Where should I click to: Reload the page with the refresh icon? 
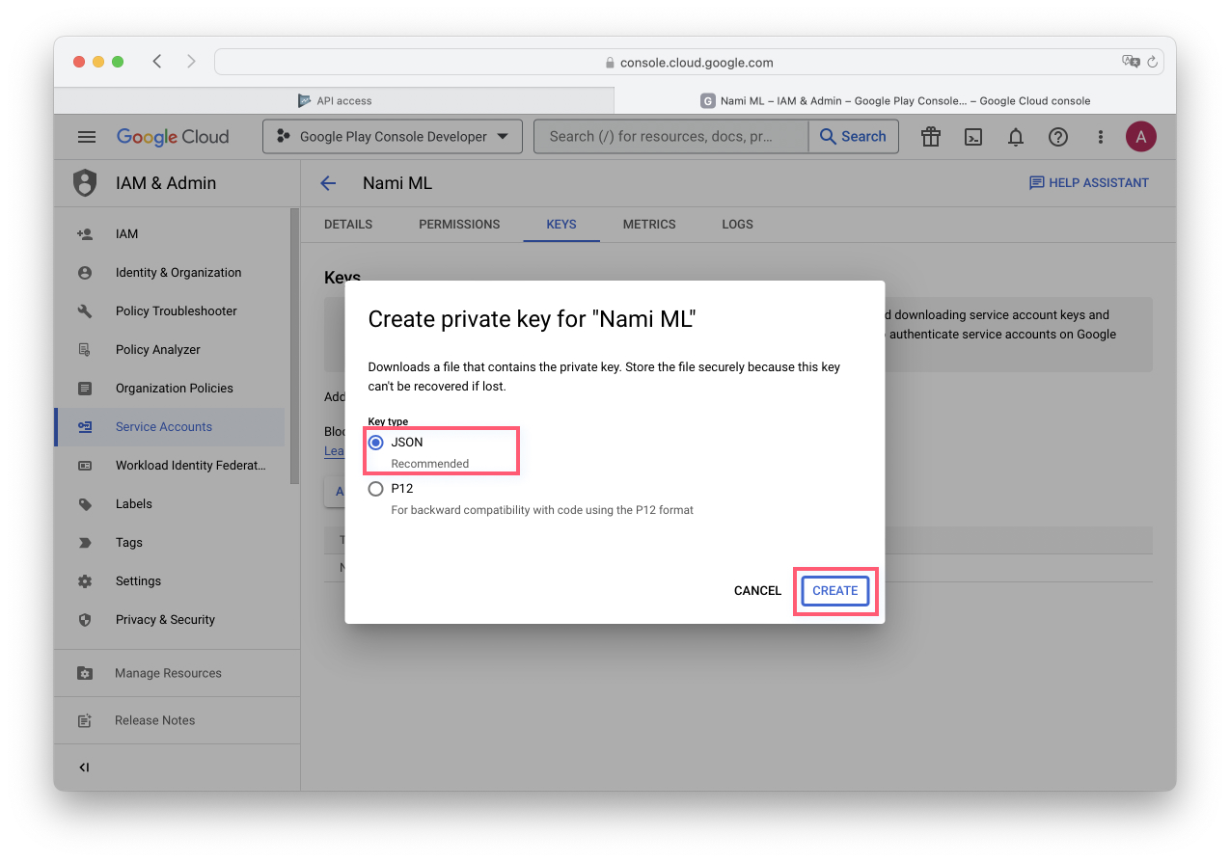[1152, 62]
